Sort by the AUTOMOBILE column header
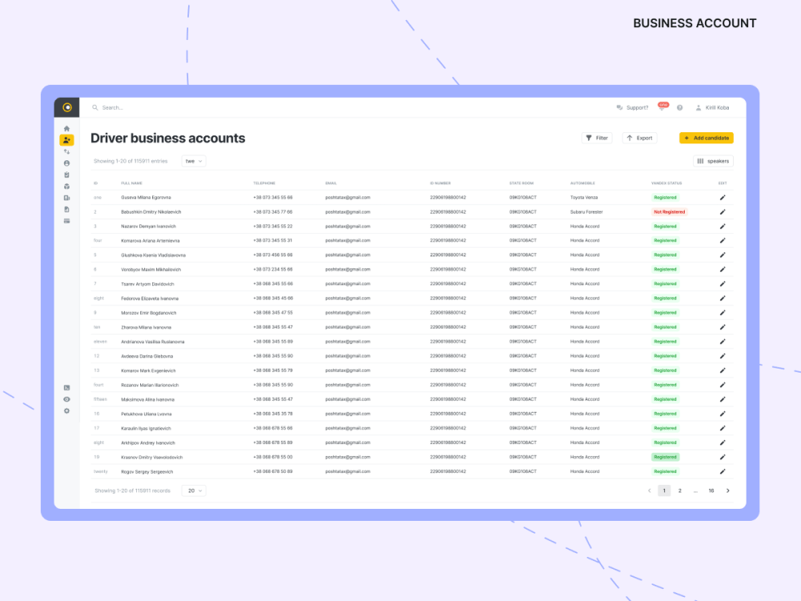Image resolution: width=801 pixels, height=601 pixels. (582, 183)
